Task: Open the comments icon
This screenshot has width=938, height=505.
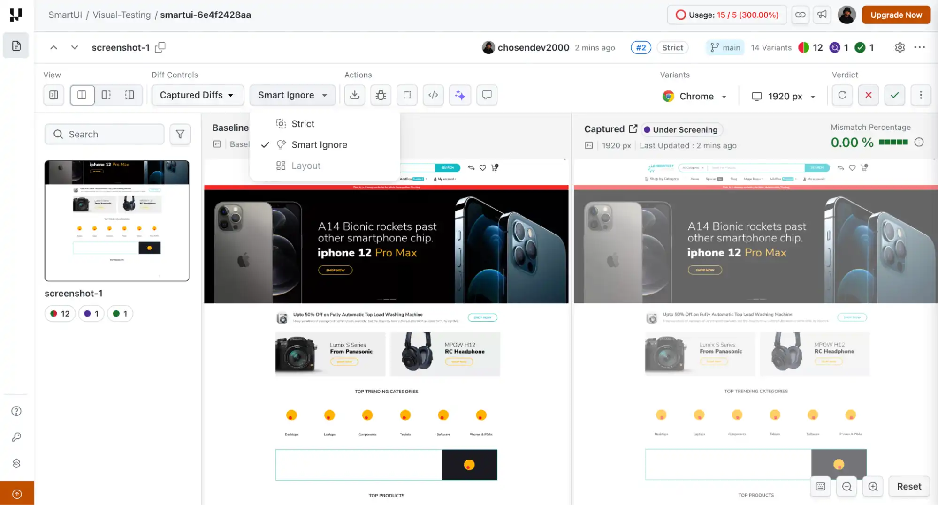Action: pyautogui.click(x=487, y=95)
